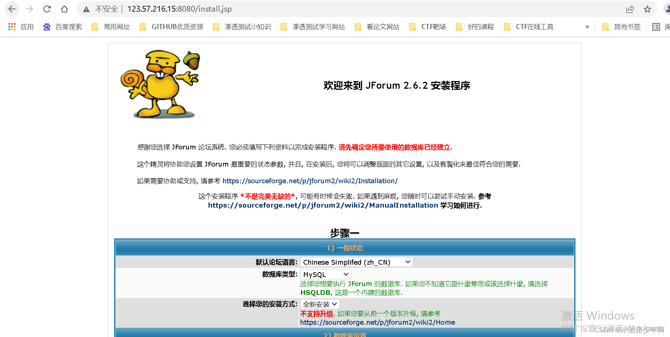Open the 渗透测试学习网站 bookmark folder
The height and width of the screenshot is (337, 670).
pos(313,27)
